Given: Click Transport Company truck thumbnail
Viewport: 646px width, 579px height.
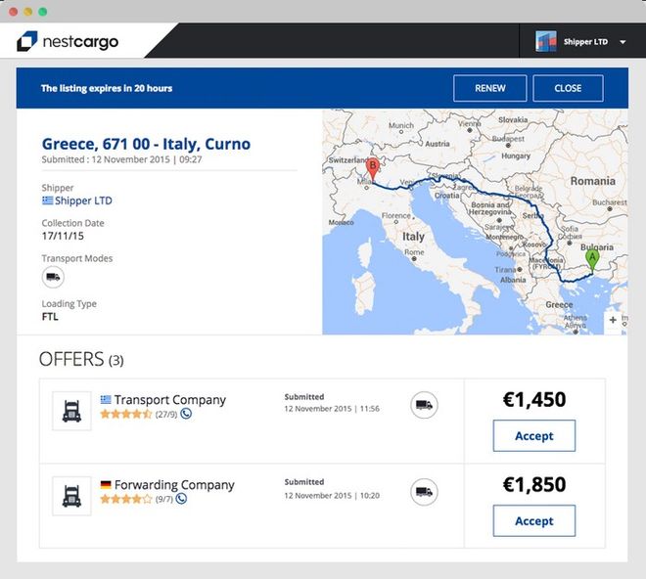Looking at the screenshot, I should [71, 411].
